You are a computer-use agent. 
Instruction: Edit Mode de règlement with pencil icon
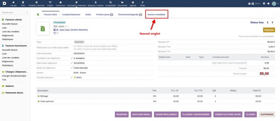click(72, 68)
